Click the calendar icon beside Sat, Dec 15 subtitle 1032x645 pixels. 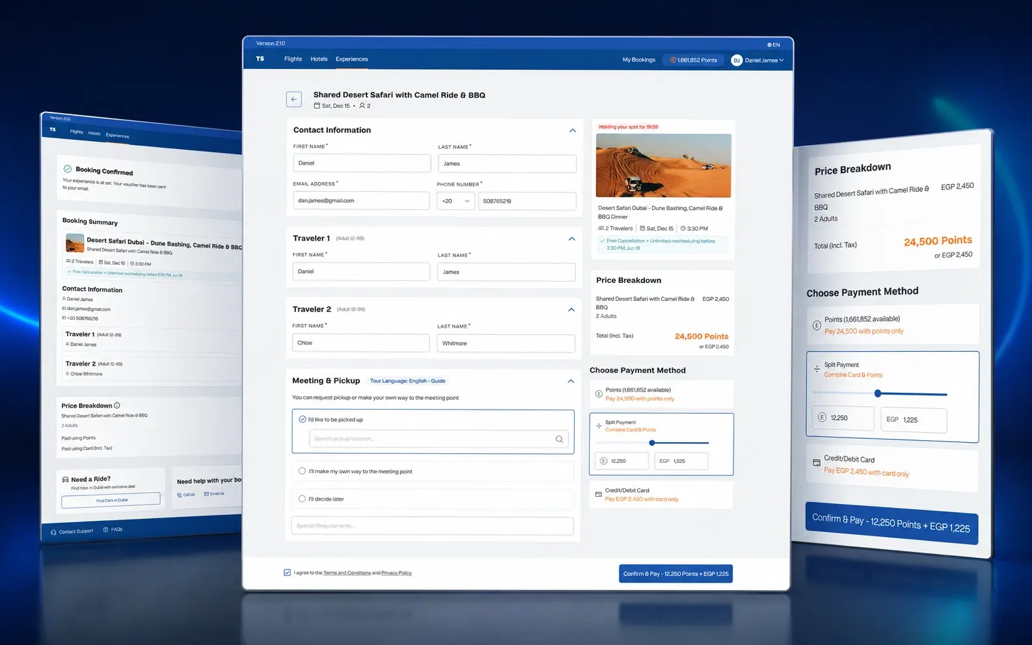(x=317, y=105)
